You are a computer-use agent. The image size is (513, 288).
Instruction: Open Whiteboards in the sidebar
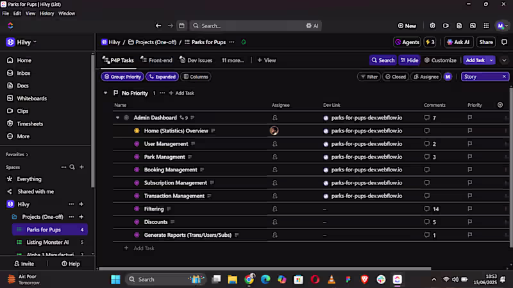(x=31, y=99)
